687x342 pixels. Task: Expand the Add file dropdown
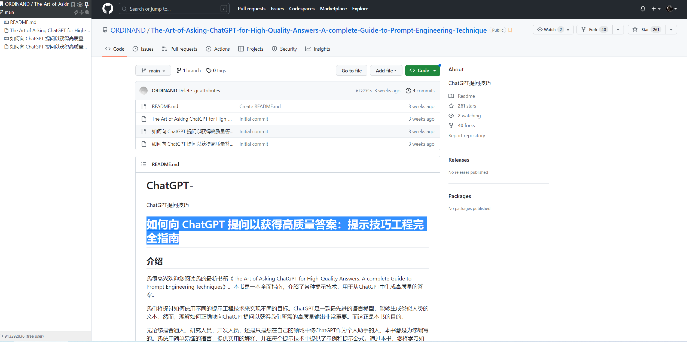(386, 71)
